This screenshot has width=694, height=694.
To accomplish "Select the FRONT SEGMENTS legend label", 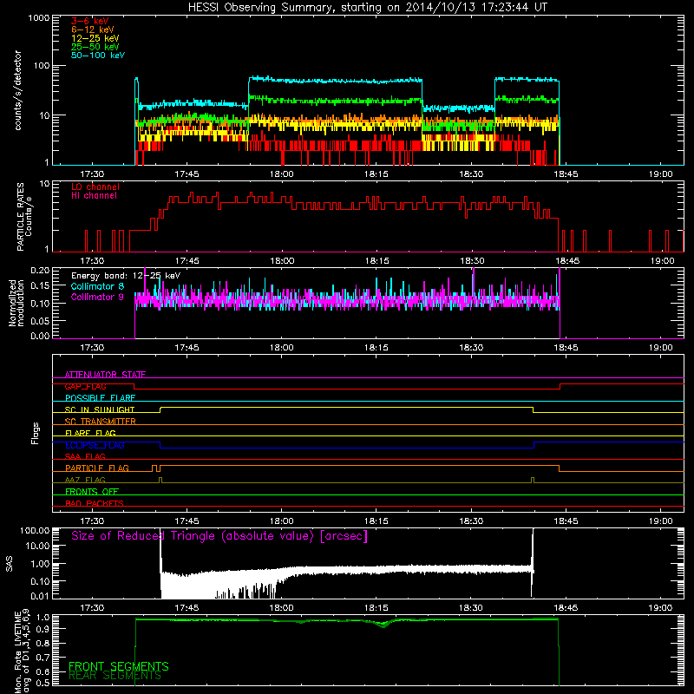I will (119, 666).
